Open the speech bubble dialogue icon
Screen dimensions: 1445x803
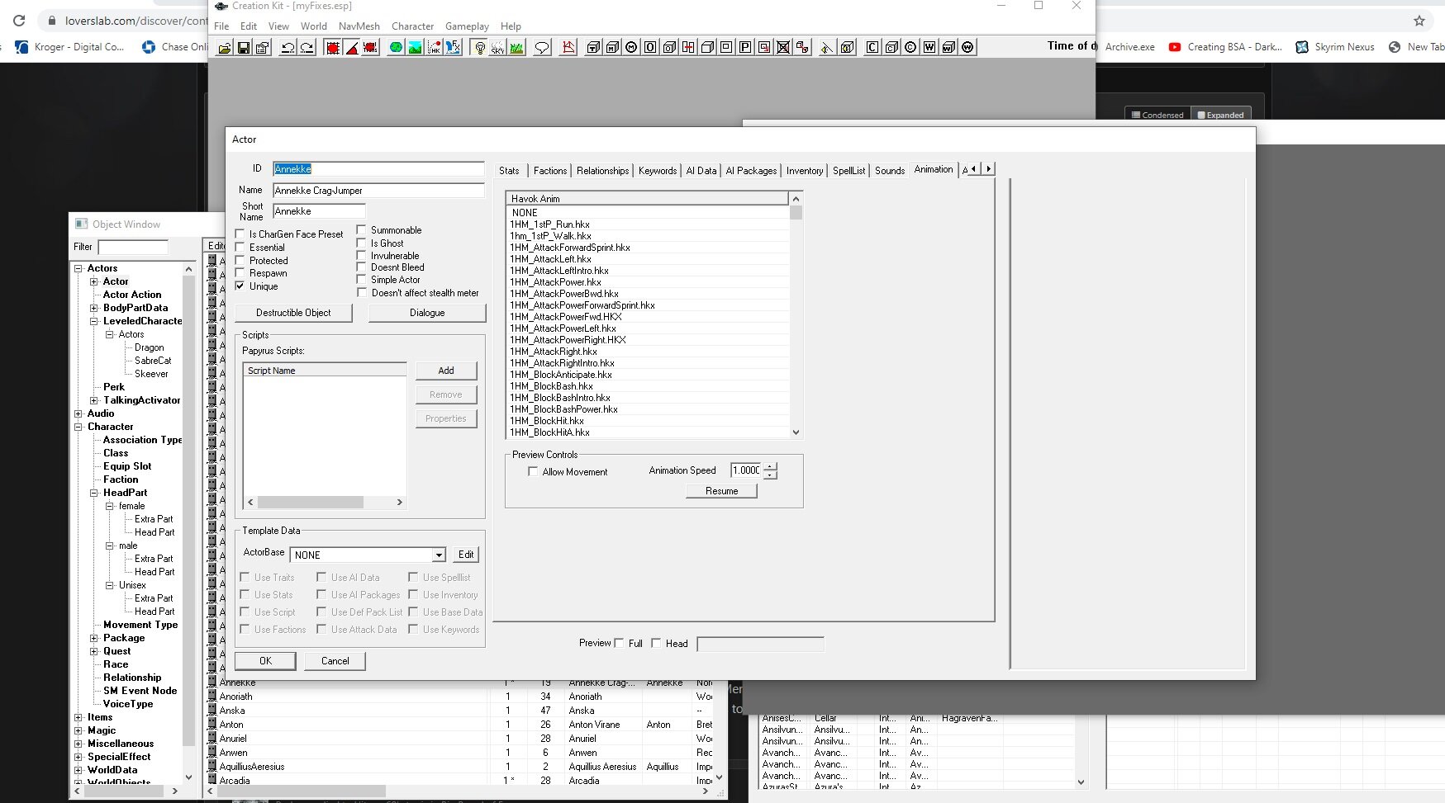(x=542, y=48)
